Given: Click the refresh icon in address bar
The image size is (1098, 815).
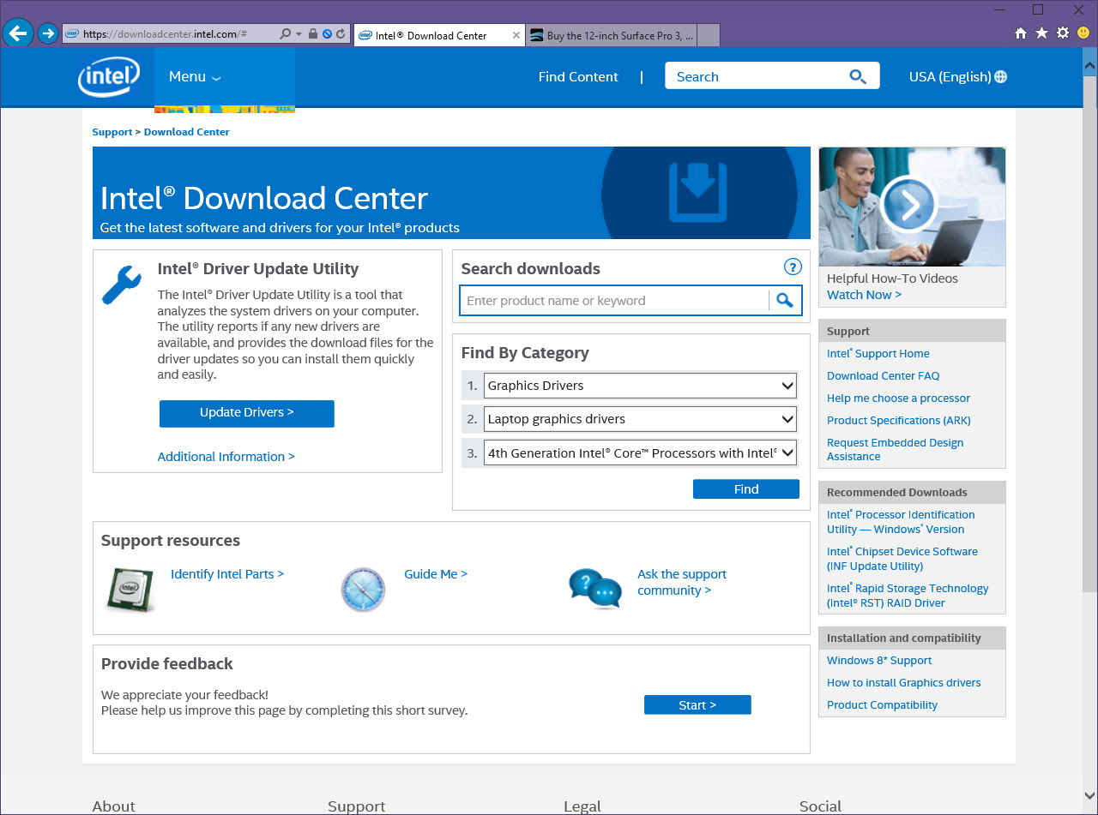Looking at the screenshot, I should pos(341,33).
